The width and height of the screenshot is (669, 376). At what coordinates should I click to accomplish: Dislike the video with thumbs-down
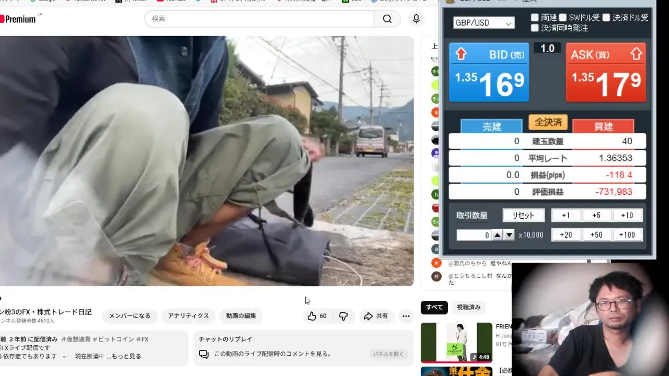pyautogui.click(x=343, y=316)
